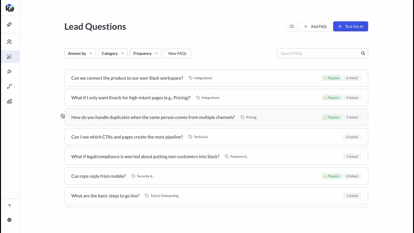Click the Add FAQ button
The image size is (414, 233).
pyautogui.click(x=315, y=27)
